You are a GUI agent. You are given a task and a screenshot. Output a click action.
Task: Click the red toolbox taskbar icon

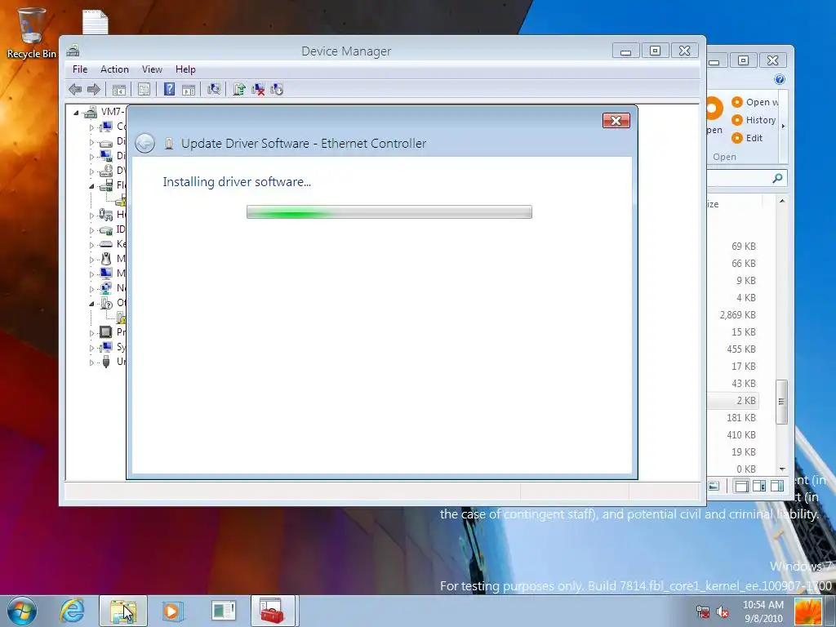pos(272,611)
